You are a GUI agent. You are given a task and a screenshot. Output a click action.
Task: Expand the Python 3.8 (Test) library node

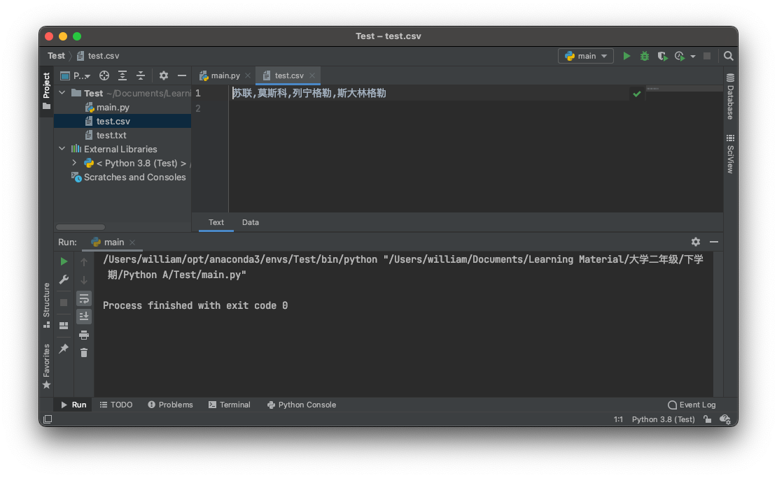pos(74,163)
